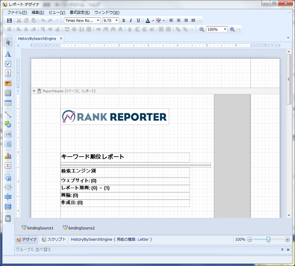
Task: Select the Shape tool
Action: pyautogui.click(x=8, y=125)
